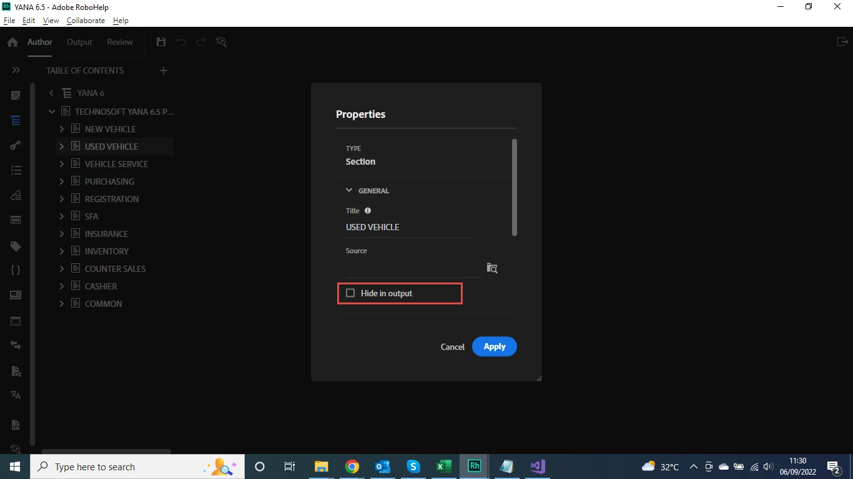This screenshot has height=479, width=853.
Task: Open the File menu
Action: (x=9, y=21)
